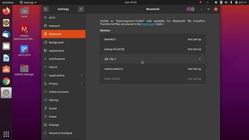Viewport: 249px width, 140px height.
Task: Select Bluetooth in the sidebar
Action: (63, 34)
